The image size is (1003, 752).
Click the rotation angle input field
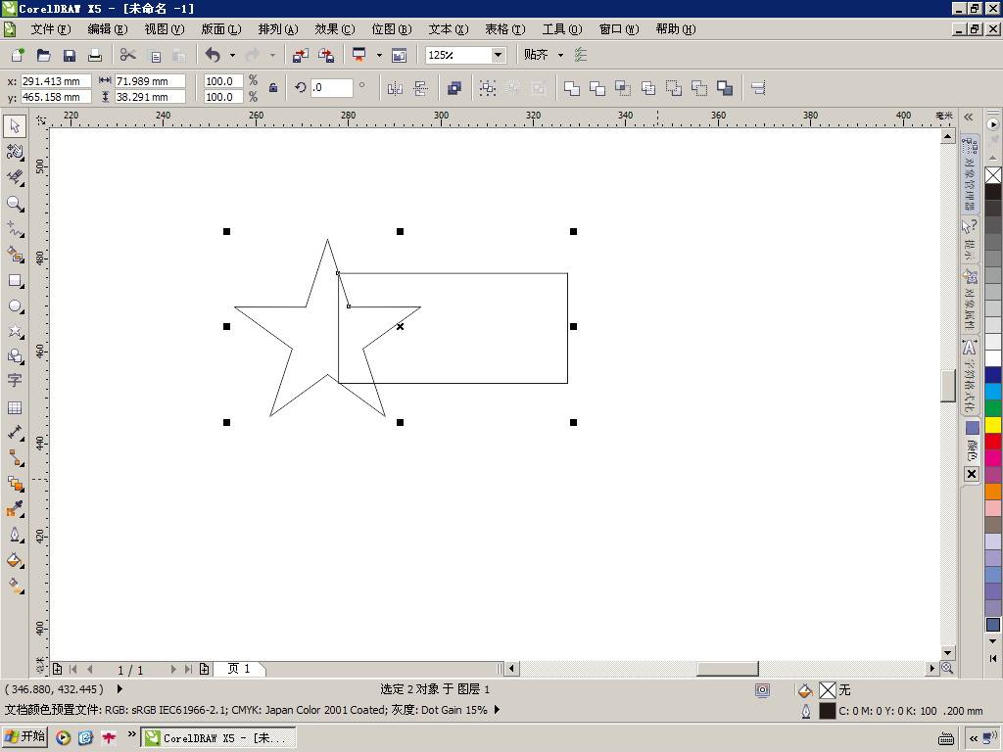coord(331,87)
